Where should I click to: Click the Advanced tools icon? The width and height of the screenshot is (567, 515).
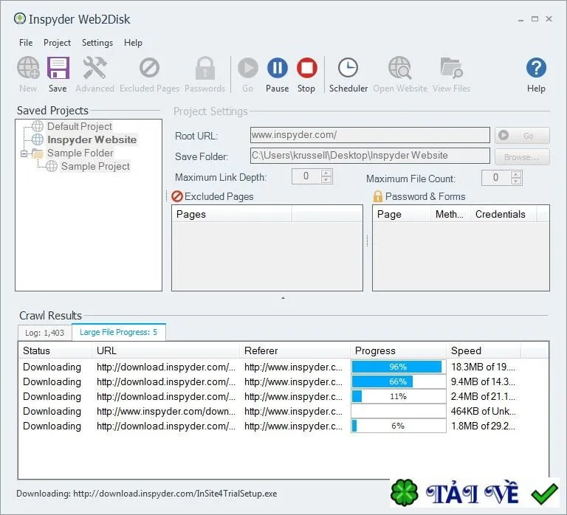tap(94, 68)
